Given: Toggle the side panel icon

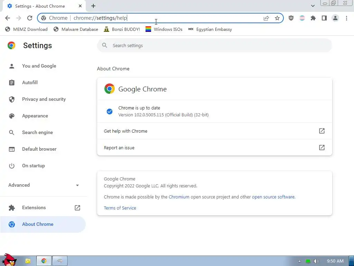Looking at the screenshot, I should [x=324, y=18].
